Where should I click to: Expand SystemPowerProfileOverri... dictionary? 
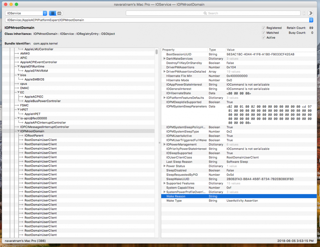[x=164, y=192]
